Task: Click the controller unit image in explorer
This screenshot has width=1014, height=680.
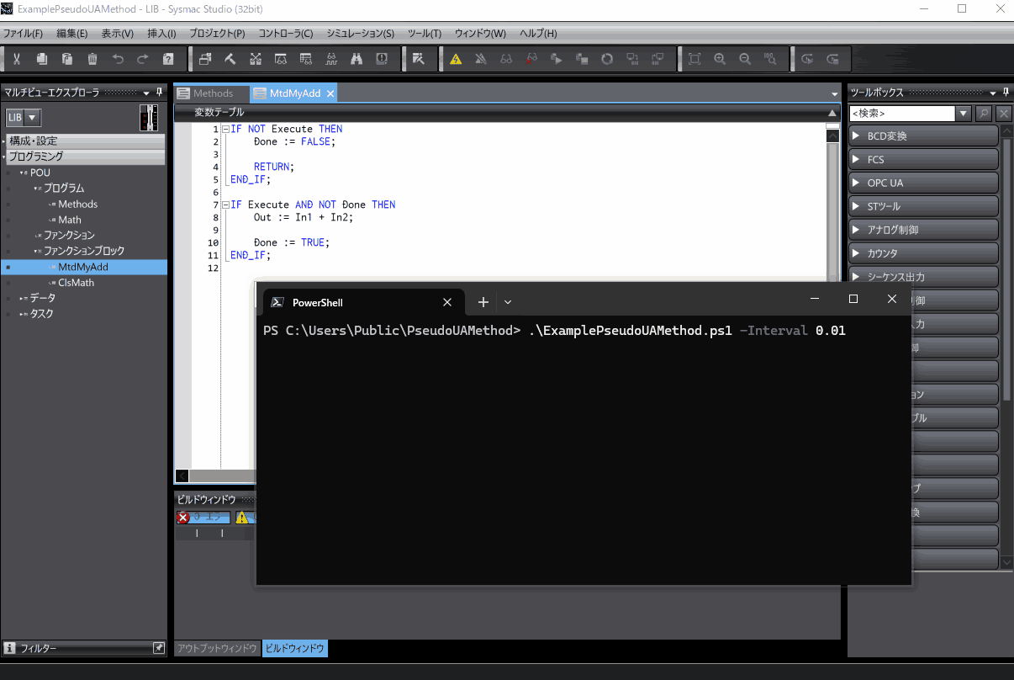Action: point(149,118)
